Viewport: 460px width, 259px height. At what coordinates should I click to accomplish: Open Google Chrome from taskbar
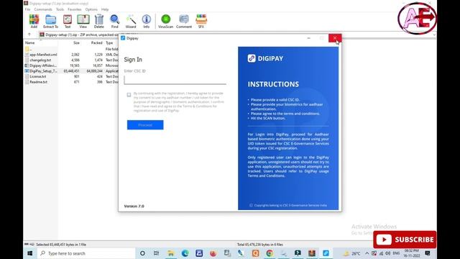[x=270, y=253]
